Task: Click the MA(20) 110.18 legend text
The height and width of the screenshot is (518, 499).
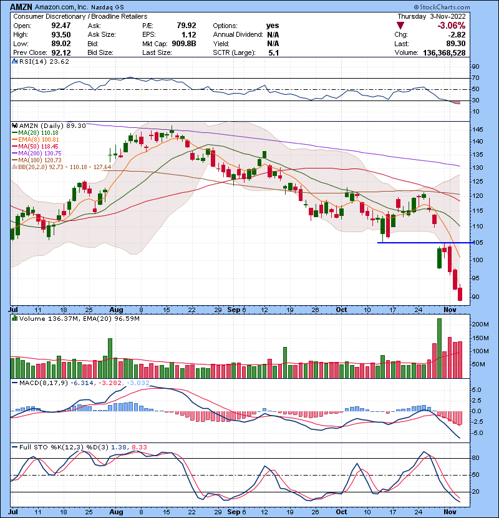Action: coord(38,132)
